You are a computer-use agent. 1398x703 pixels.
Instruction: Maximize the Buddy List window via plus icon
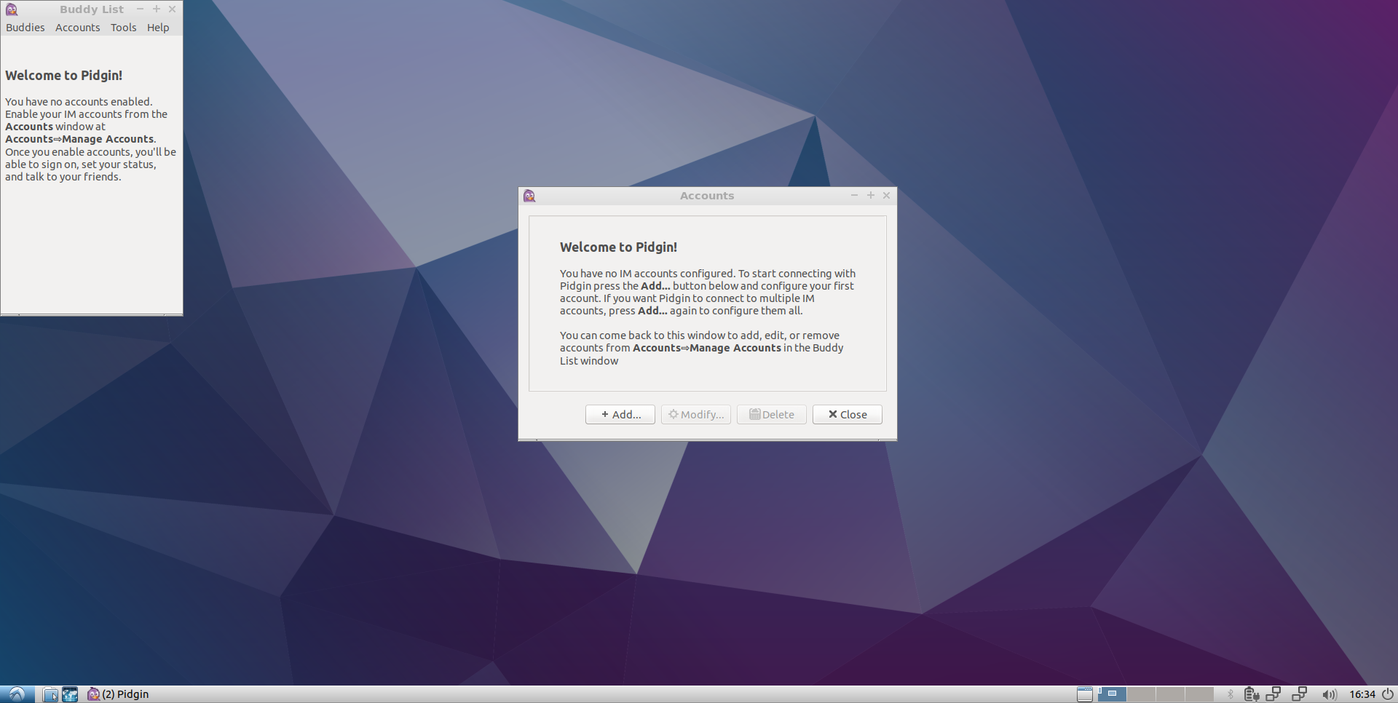coord(157,9)
